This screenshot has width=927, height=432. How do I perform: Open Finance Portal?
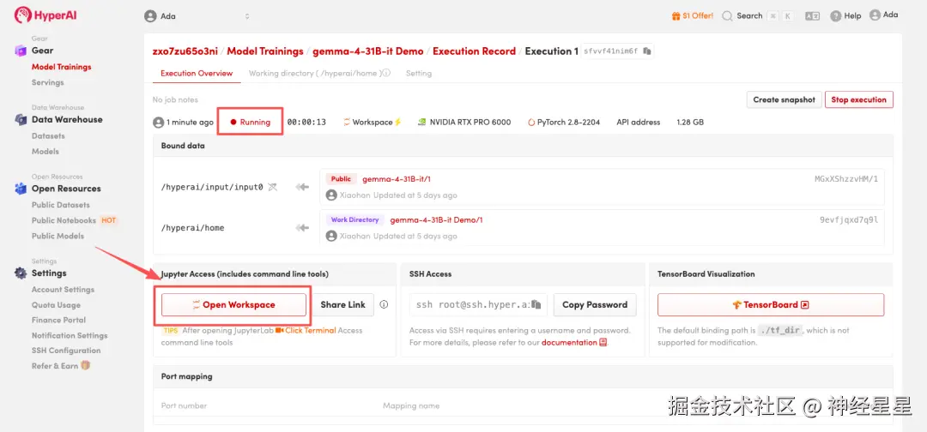(58, 320)
